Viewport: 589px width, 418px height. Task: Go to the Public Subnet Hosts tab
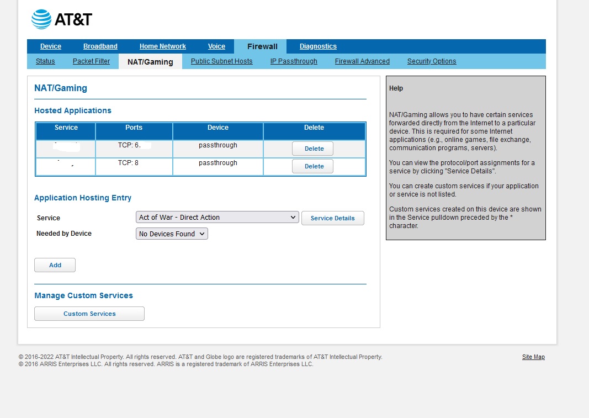[221, 61]
